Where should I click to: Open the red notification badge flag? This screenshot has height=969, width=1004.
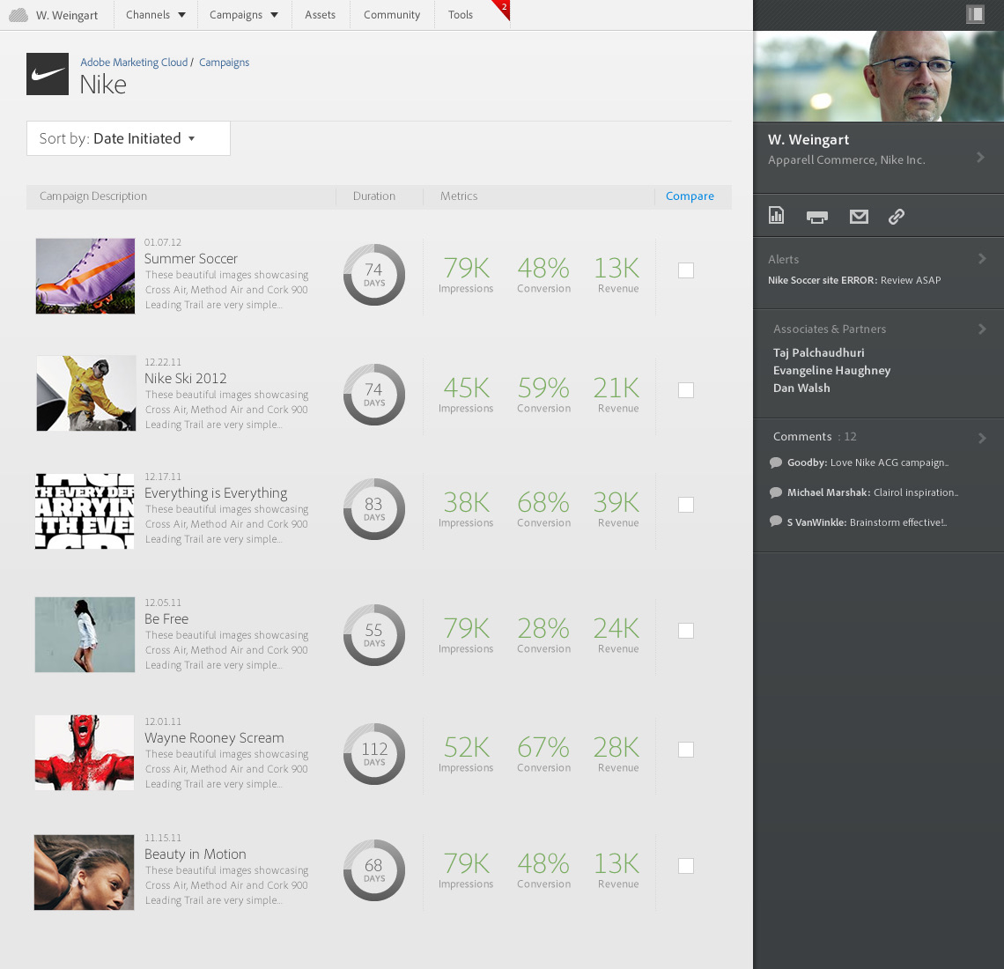click(502, 8)
